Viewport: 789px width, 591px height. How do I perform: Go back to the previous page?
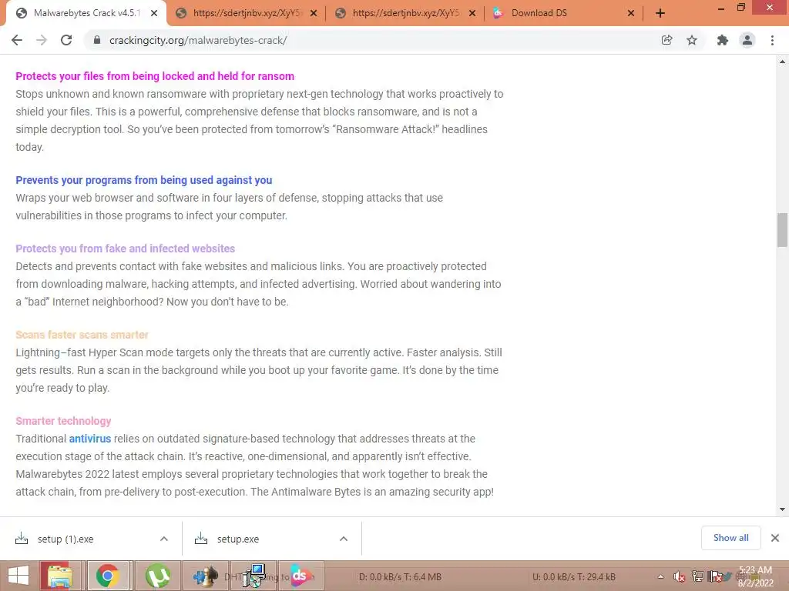[x=17, y=40]
